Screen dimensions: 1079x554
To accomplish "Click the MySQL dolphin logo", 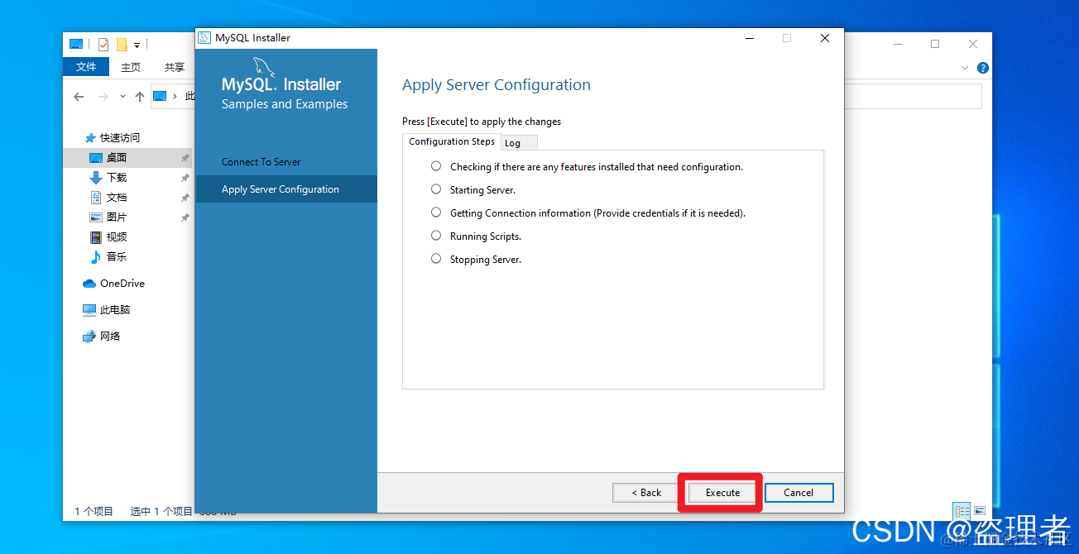I will click(263, 67).
